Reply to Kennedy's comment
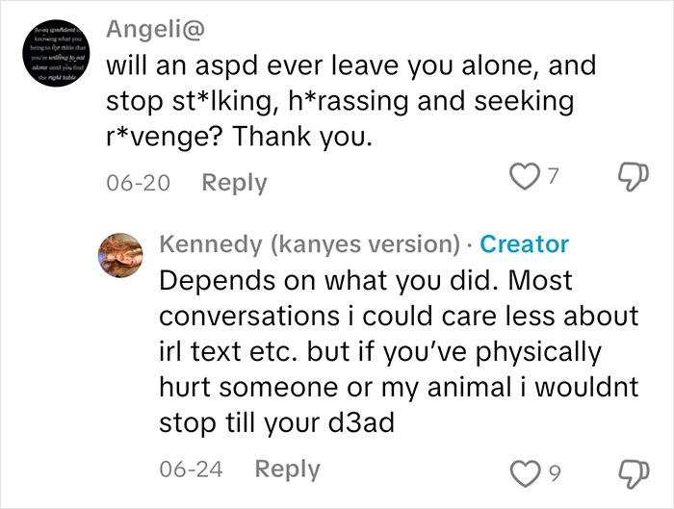The height and width of the screenshot is (509, 674). point(287,469)
